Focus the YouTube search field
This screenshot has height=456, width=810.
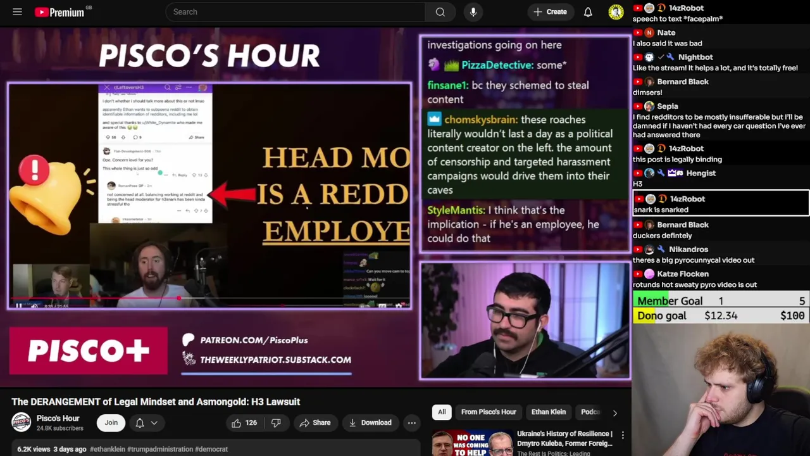[296, 12]
